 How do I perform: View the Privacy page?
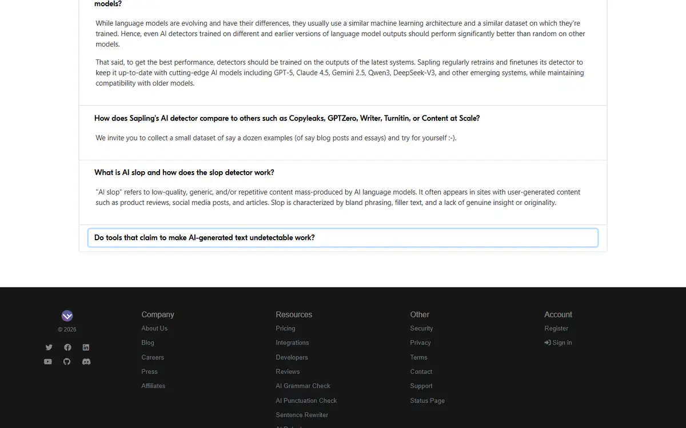click(420, 342)
